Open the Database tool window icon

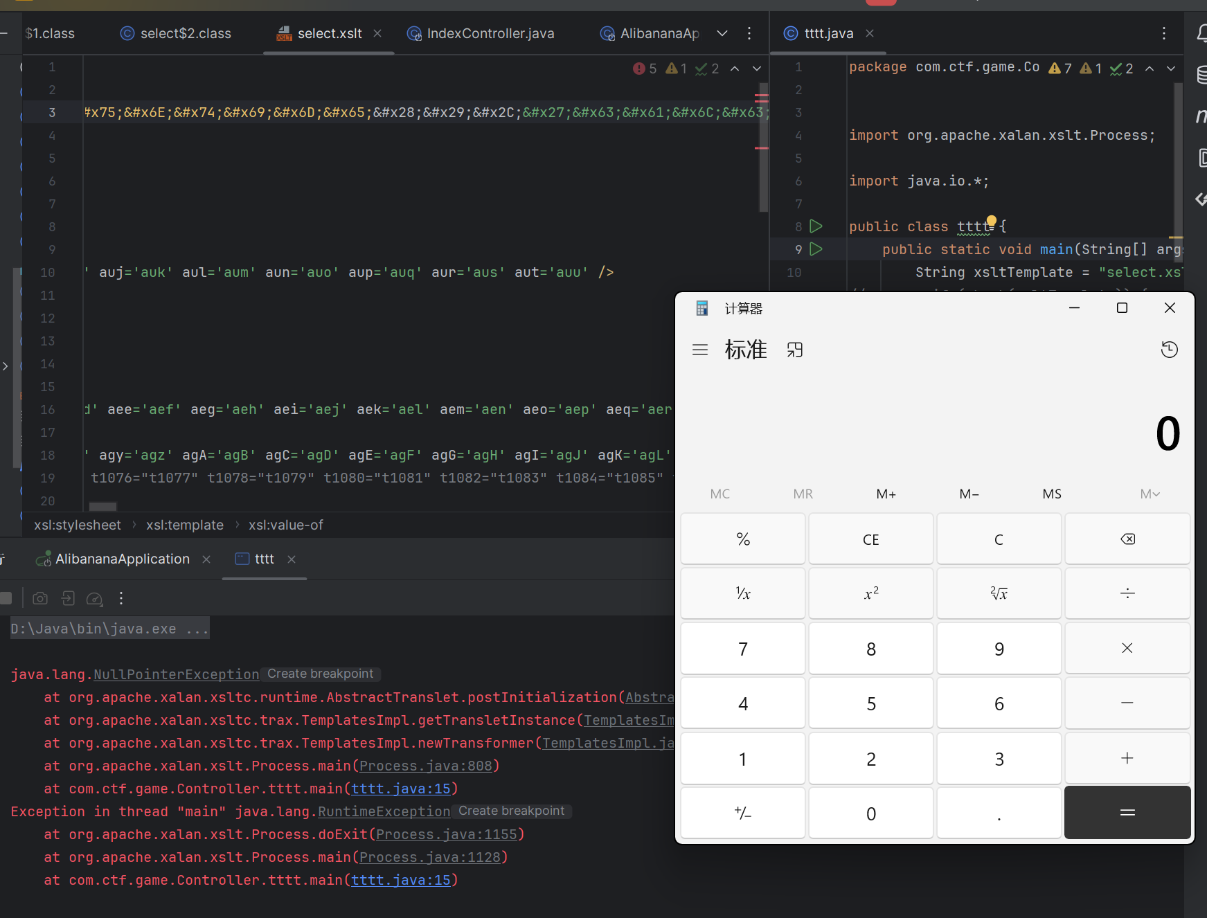1201,74
